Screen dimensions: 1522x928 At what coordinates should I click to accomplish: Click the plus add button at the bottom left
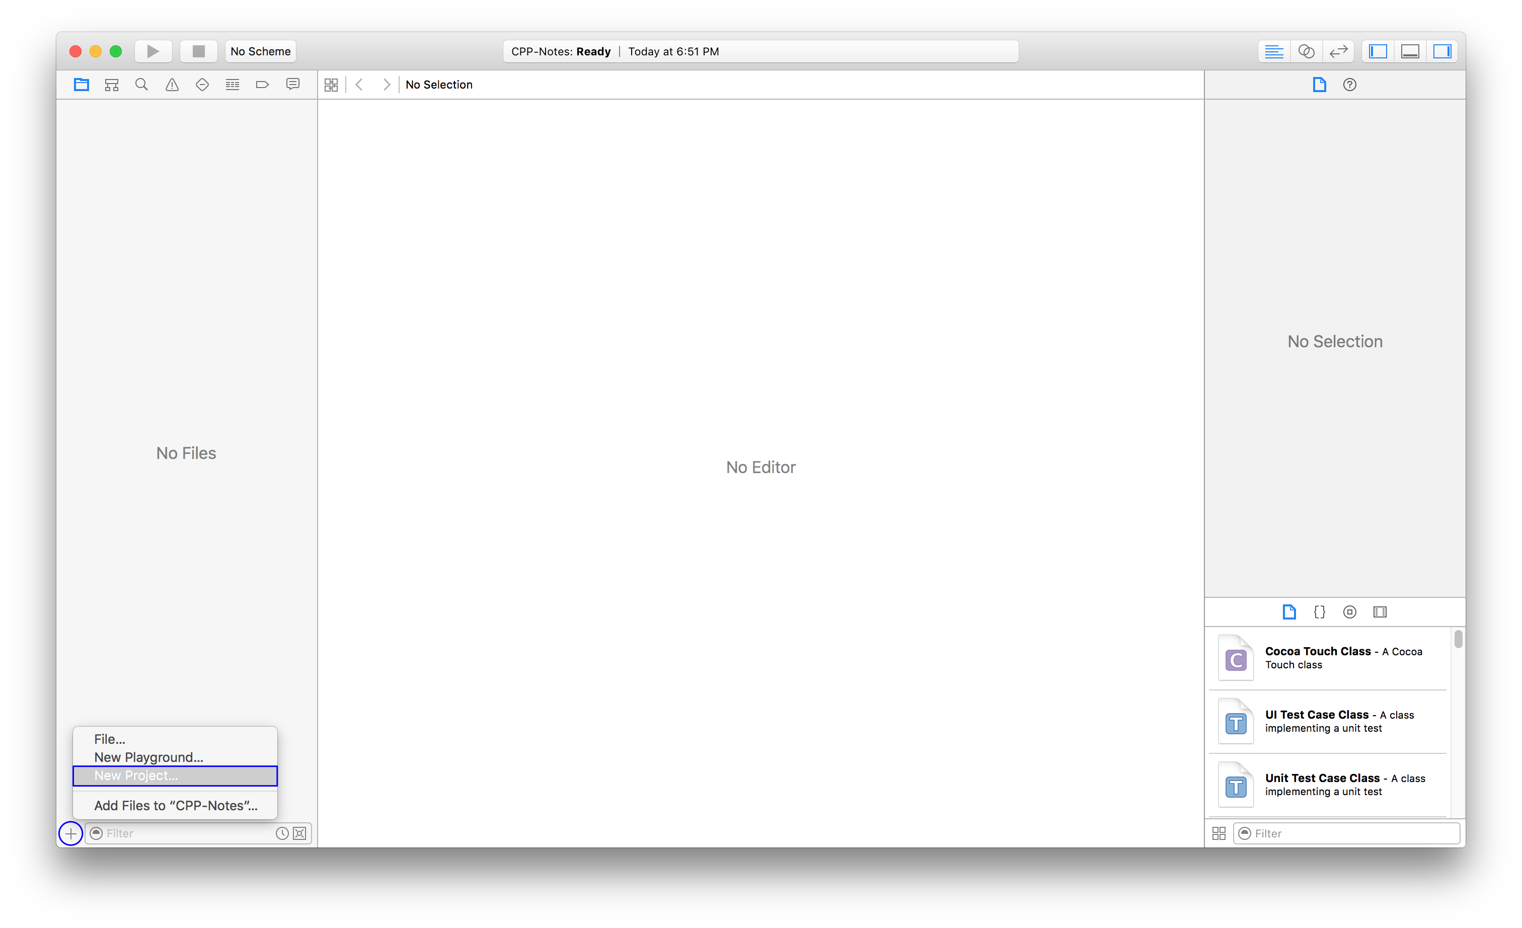[71, 833]
